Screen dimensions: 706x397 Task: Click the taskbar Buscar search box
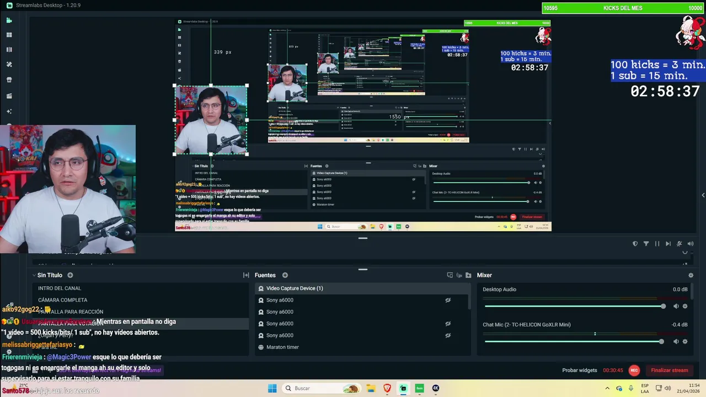click(322, 388)
